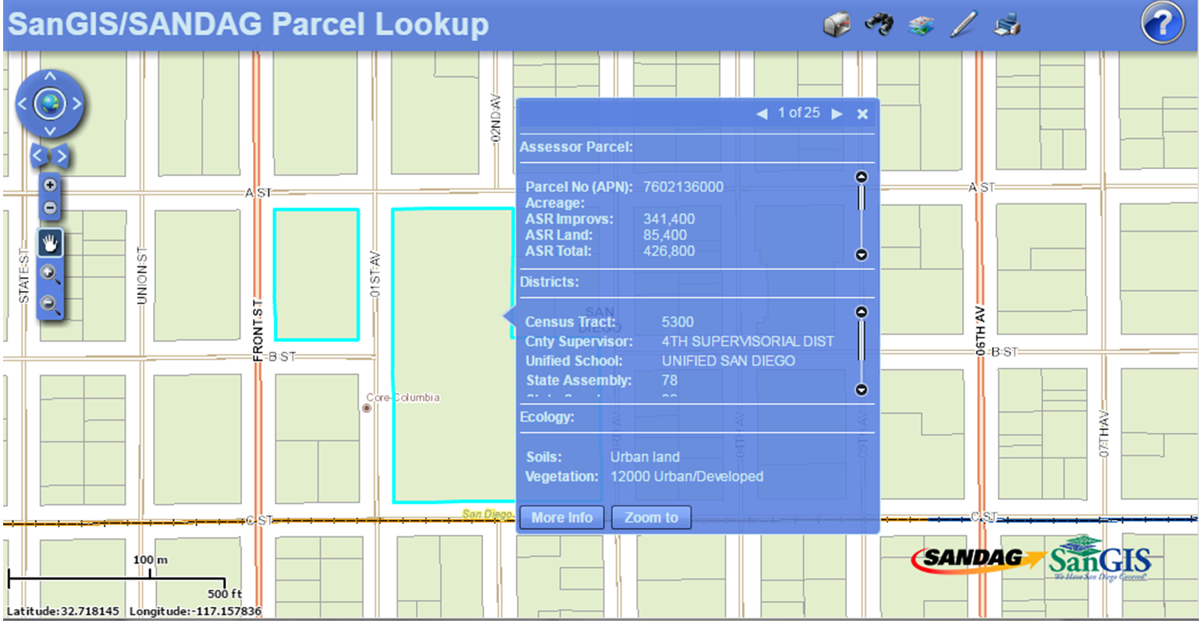
Task: Click the 01ST AV street label
Action: [376, 274]
